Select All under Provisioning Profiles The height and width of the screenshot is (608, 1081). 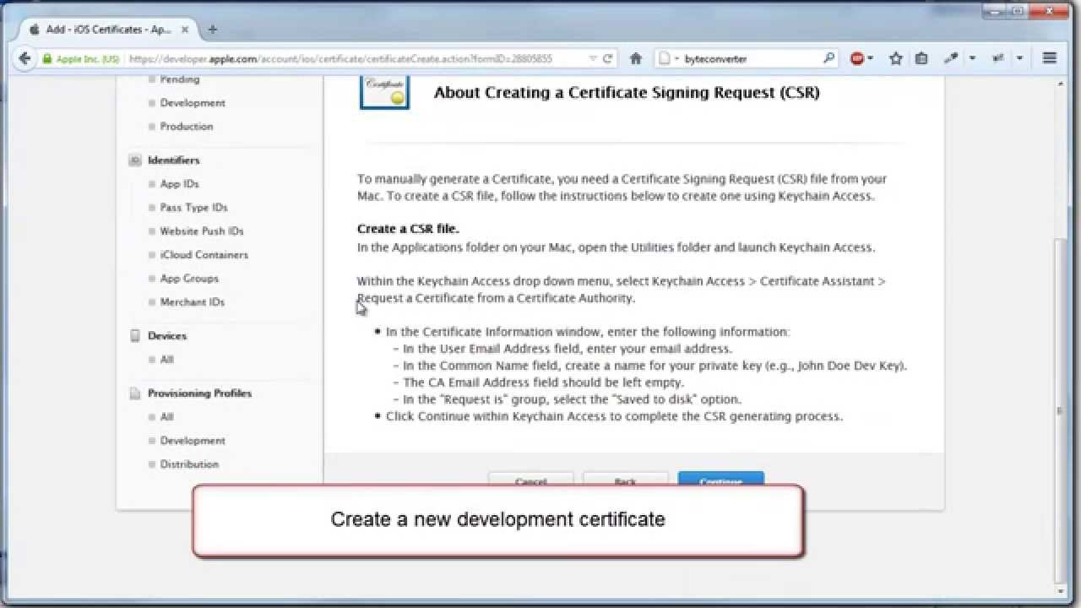pos(167,417)
